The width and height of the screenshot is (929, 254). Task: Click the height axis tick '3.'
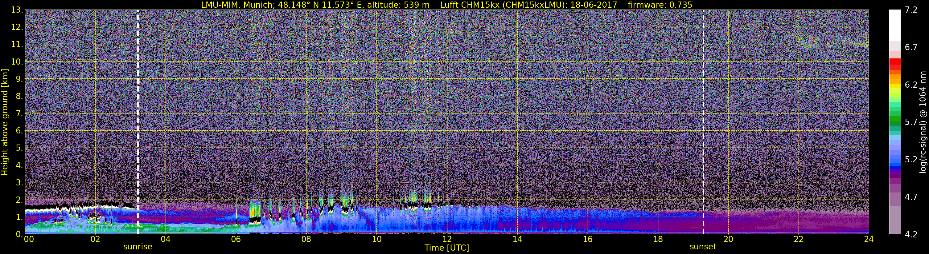pyautogui.click(x=19, y=183)
